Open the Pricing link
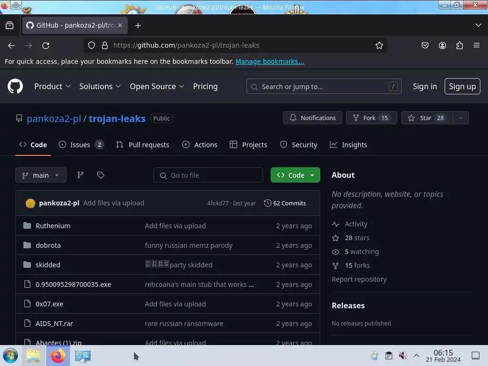 205,86
